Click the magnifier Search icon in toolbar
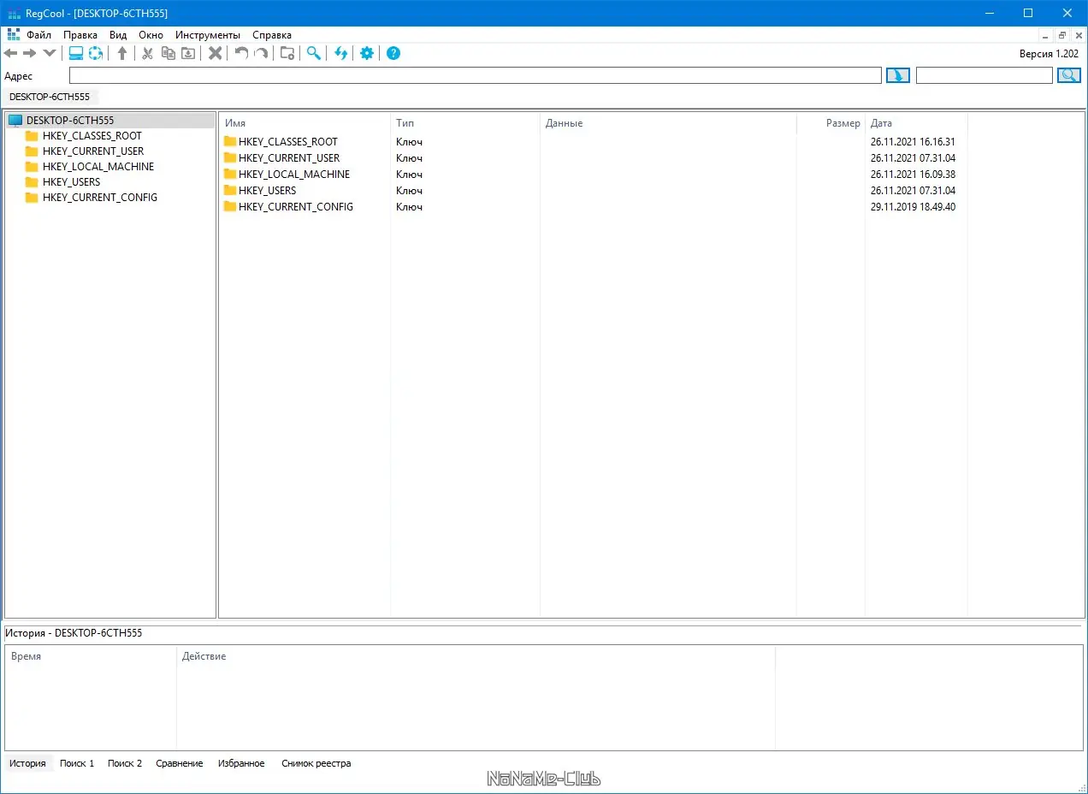The height and width of the screenshot is (794, 1088). tap(314, 53)
